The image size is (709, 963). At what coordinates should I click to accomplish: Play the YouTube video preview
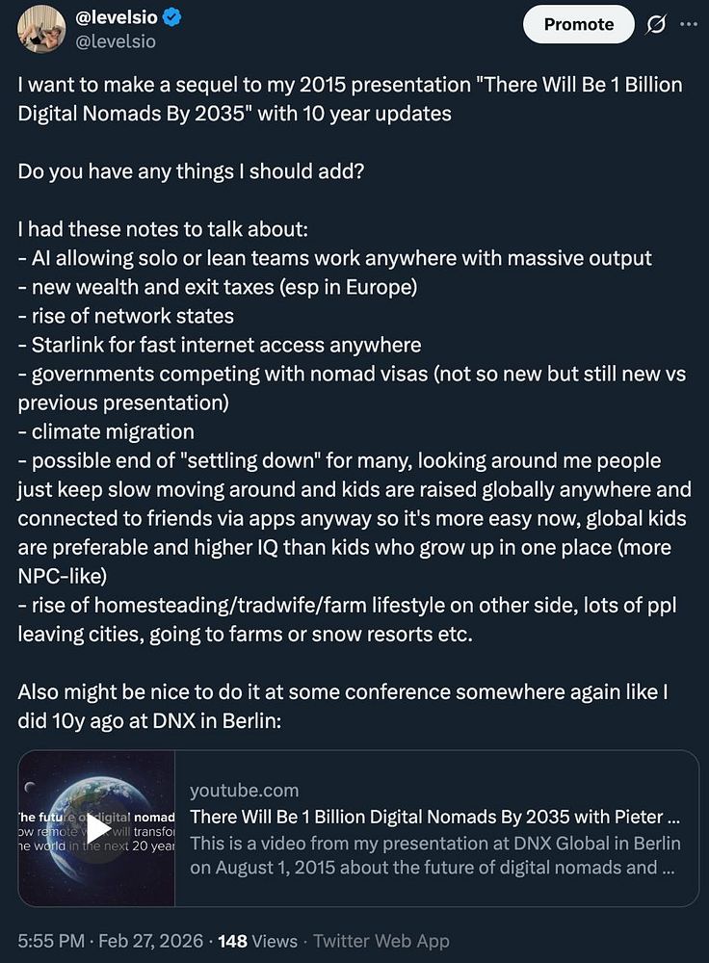tap(96, 829)
